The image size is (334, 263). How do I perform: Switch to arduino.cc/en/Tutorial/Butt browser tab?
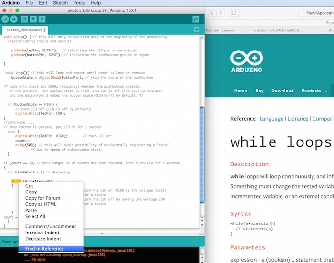point(278,30)
